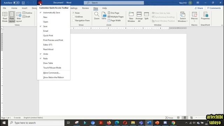Screen dimensions: 224x126
Task: Click Print Layout icon in status bar
Action: 185,118
